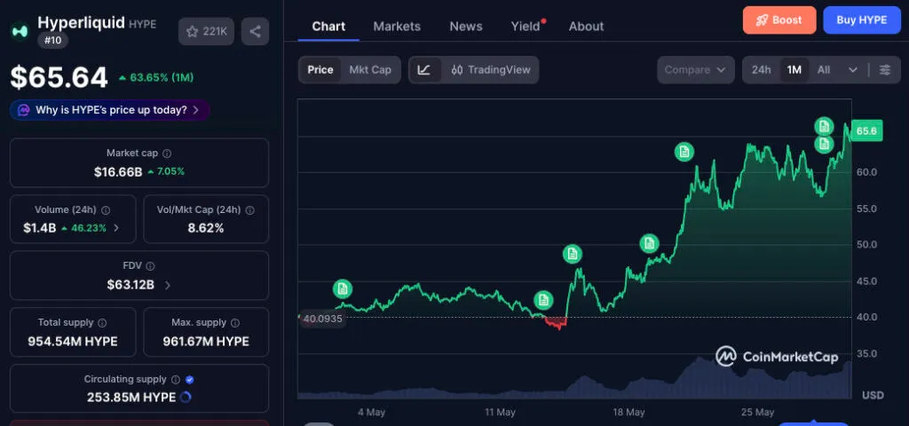Click the Buy HYPE button
909x426 pixels.
[x=861, y=20]
